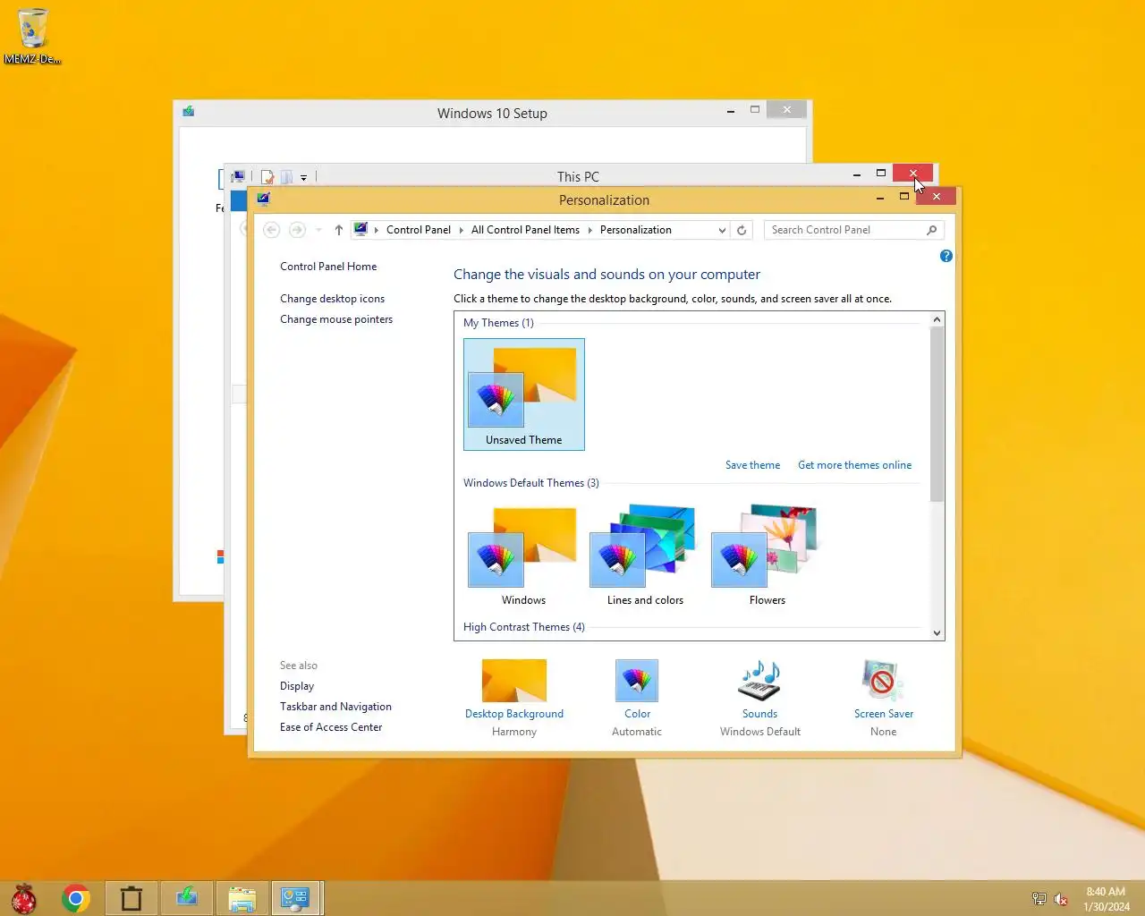1145x916 pixels.
Task: Click New folder icon in This PC toolbar
Action: (x=286, y=177)
